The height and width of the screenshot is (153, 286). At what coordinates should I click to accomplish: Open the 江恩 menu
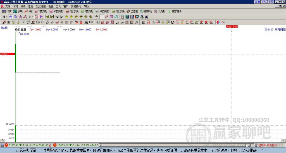[x=30, y=6]
